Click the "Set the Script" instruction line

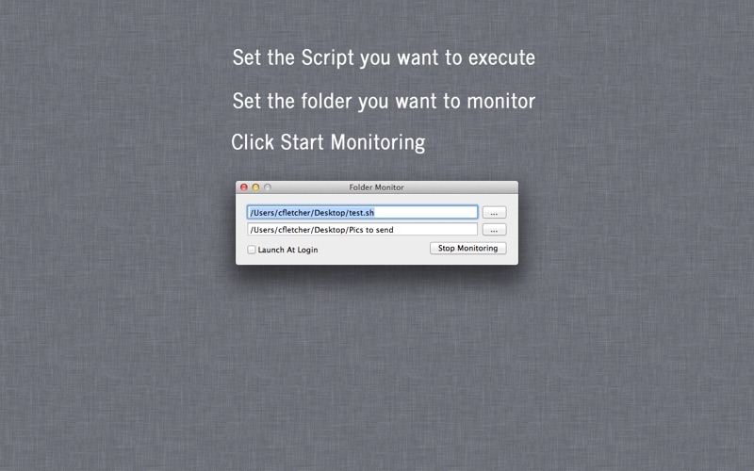click(383, 57)
